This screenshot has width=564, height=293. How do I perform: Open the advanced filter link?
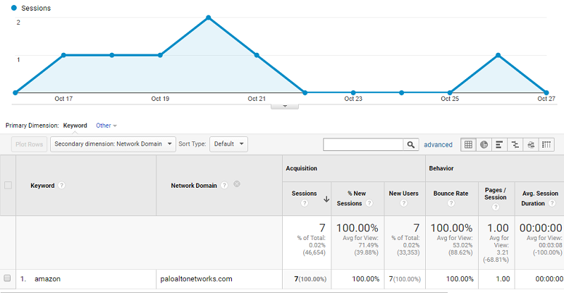click(x=438, y=145)
